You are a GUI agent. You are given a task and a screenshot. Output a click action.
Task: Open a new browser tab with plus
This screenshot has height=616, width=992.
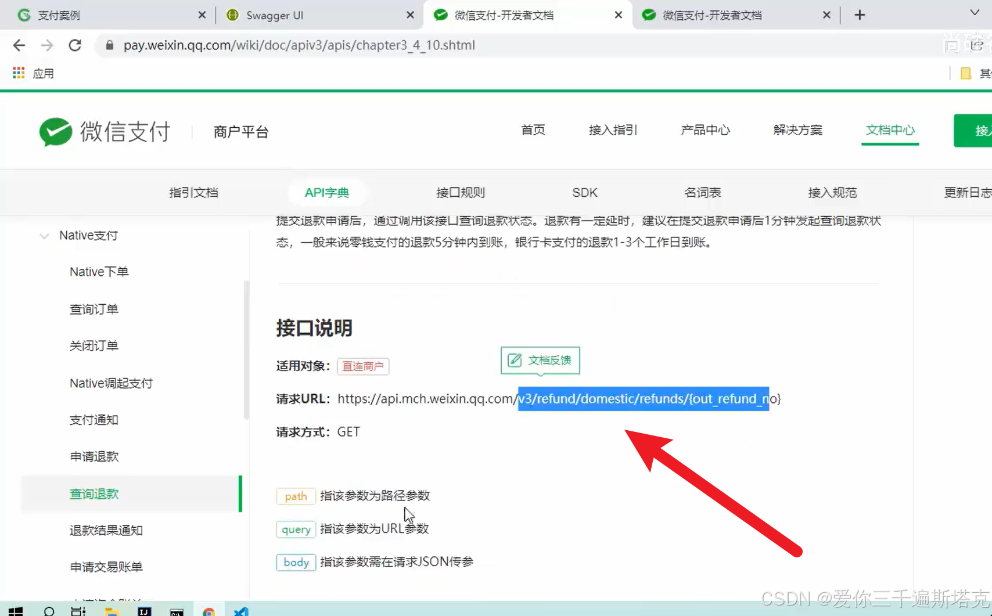click(x=860, y=15)
